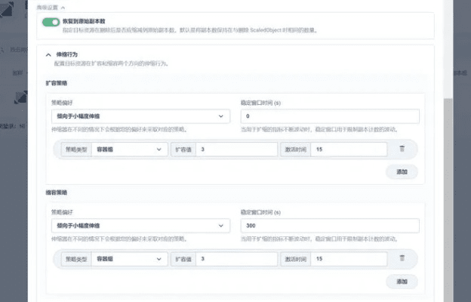Delete the 缩容策略 rule with trash icon
471x302 pixels.
click(402, 258)
